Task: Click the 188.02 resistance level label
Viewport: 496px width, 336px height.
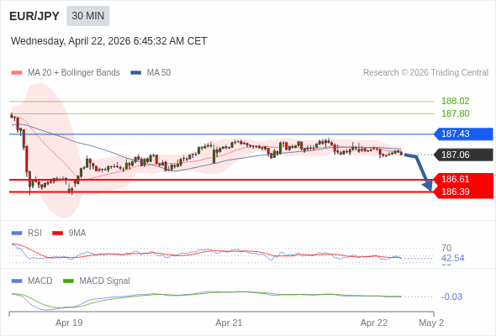Action: [455, 101]
